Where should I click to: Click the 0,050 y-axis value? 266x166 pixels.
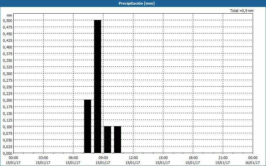click(7, 140)
